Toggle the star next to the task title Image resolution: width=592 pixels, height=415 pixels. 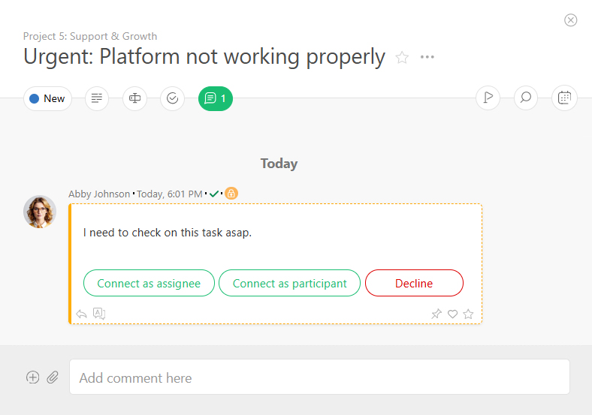[x=402, y=58]
